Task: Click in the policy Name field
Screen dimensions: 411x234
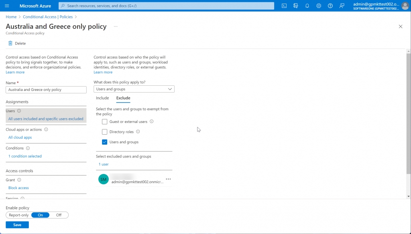Action: (46, 90)
